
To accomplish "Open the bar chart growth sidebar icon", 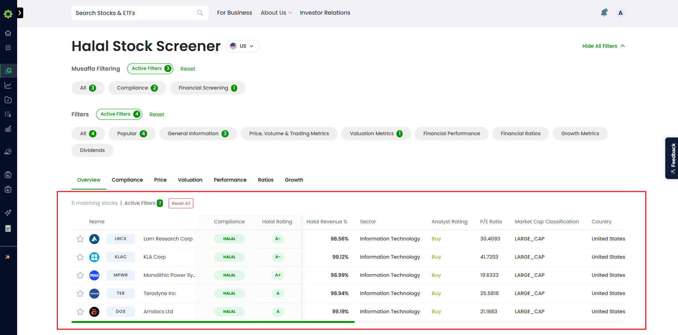I will click(x=8, y=129).
